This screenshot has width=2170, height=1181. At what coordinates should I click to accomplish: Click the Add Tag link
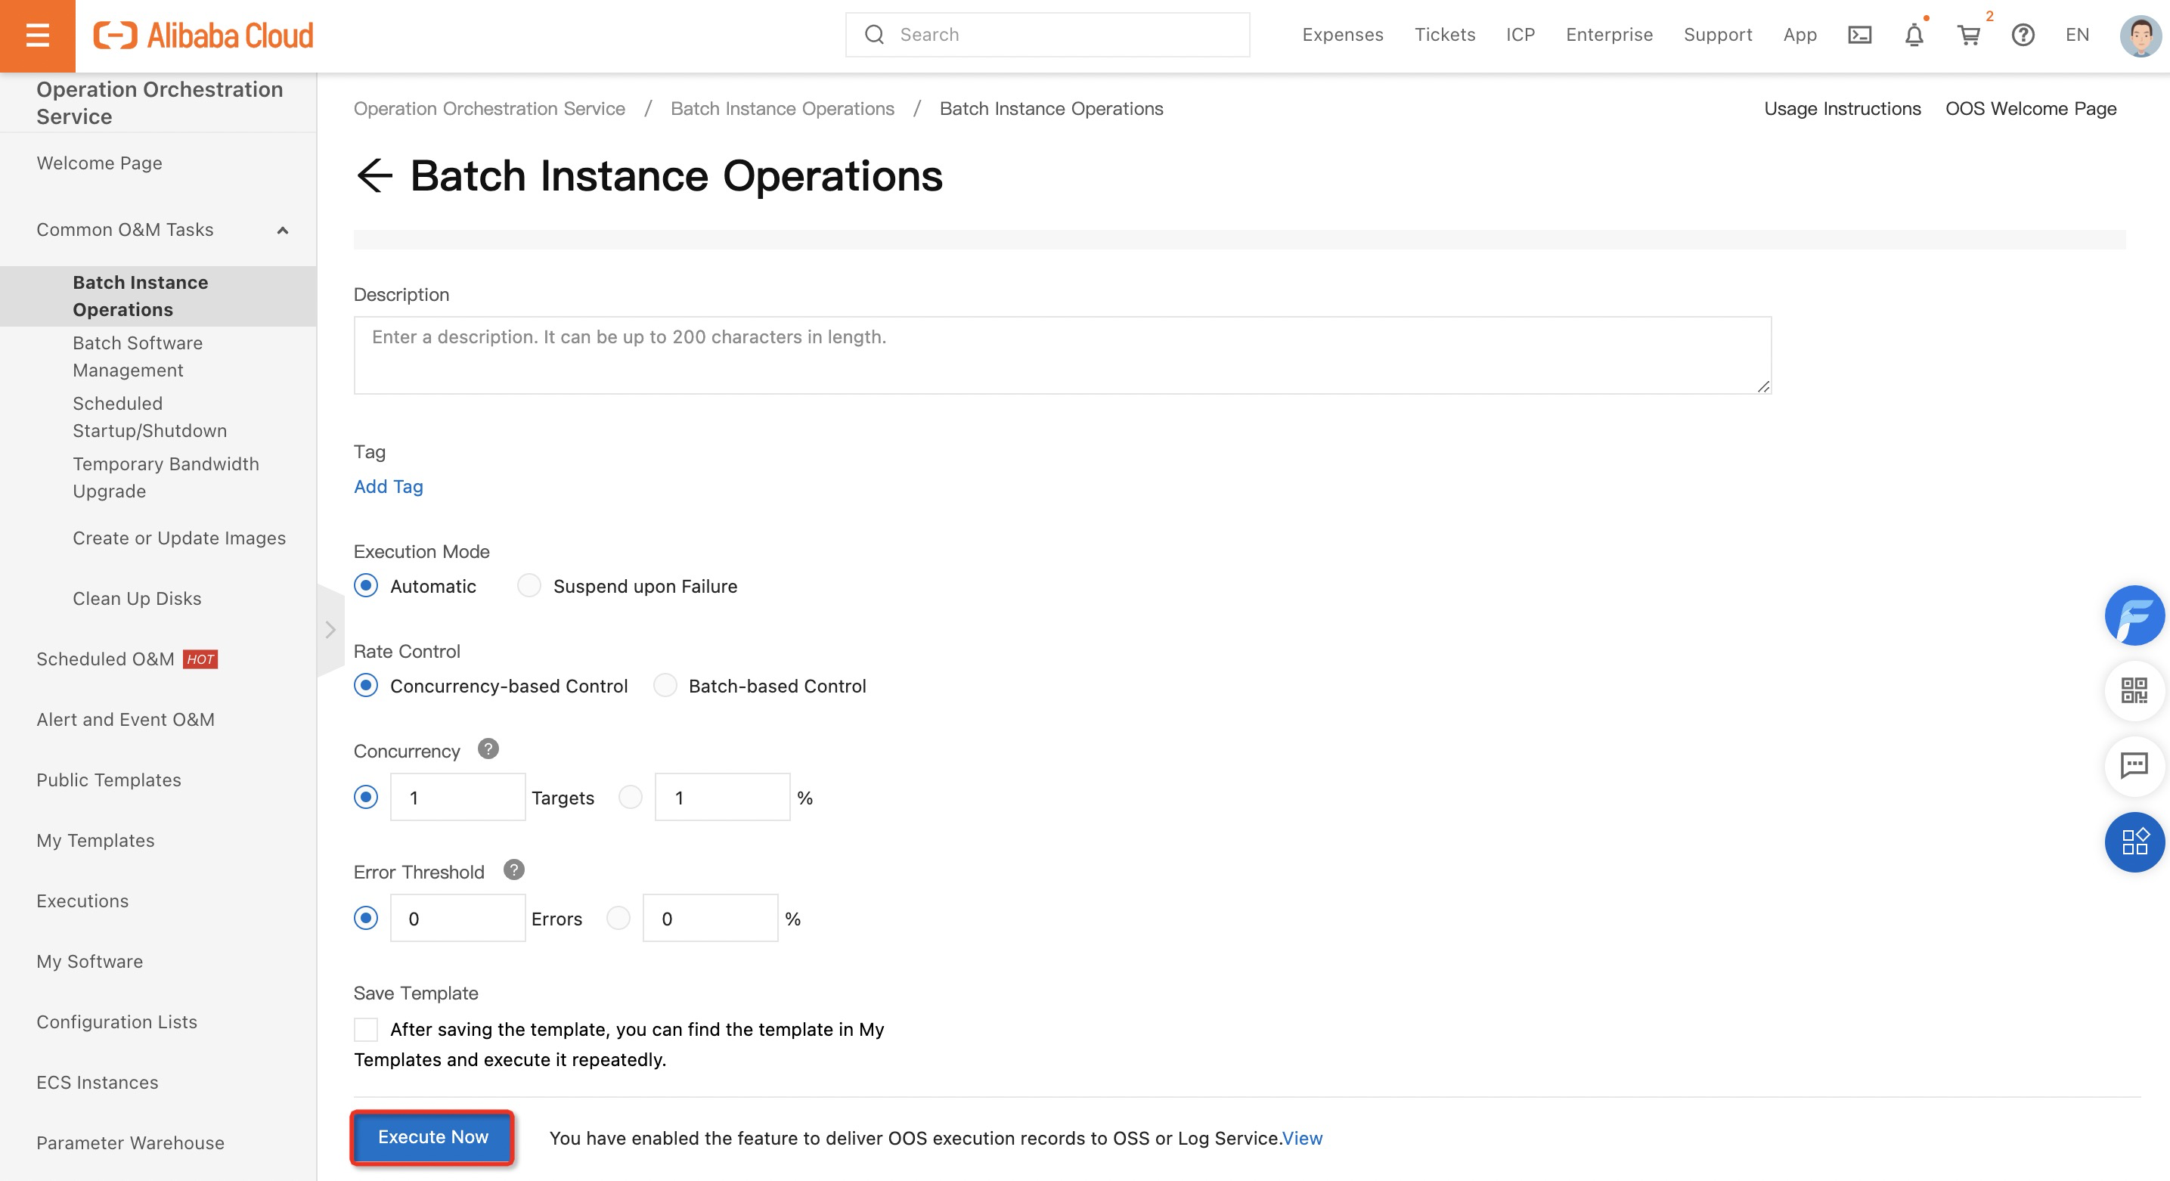(389, 486)
